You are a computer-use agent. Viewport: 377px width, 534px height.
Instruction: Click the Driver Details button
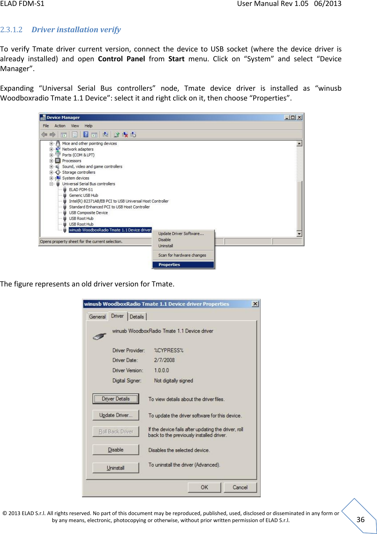tap(115, 398)
